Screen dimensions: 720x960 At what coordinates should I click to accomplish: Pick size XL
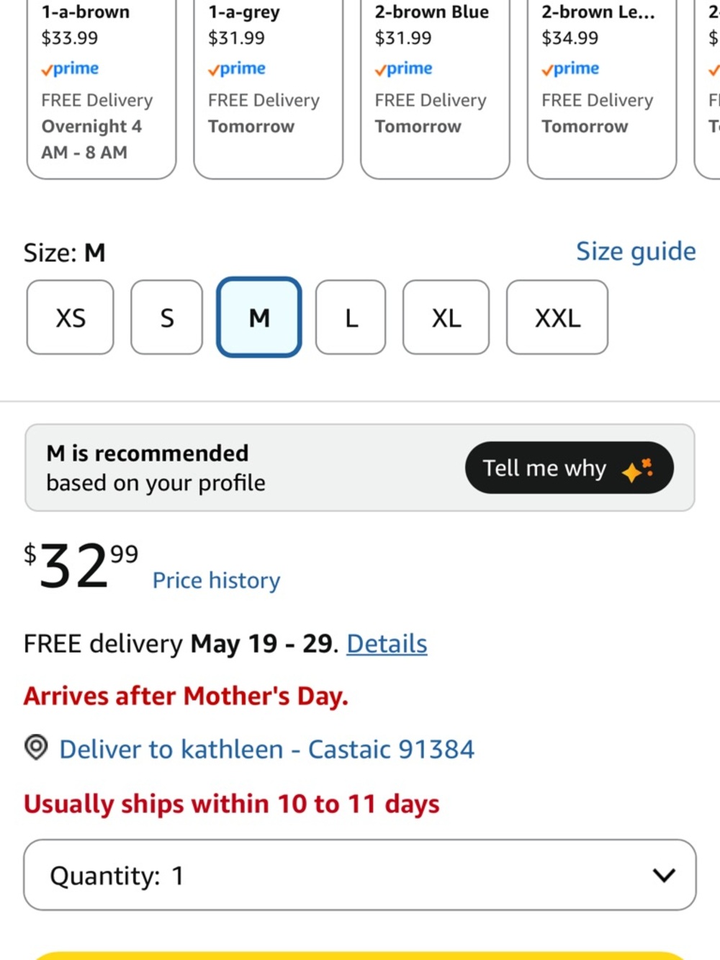pyautogui.click(x=446, y=318)
